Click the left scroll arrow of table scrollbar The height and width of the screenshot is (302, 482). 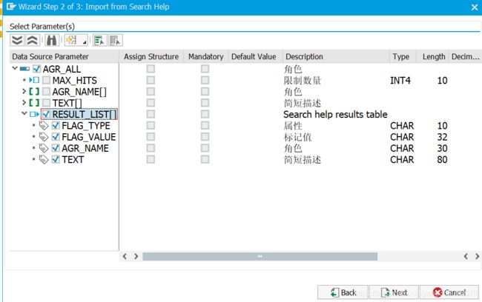pos(125,256)
